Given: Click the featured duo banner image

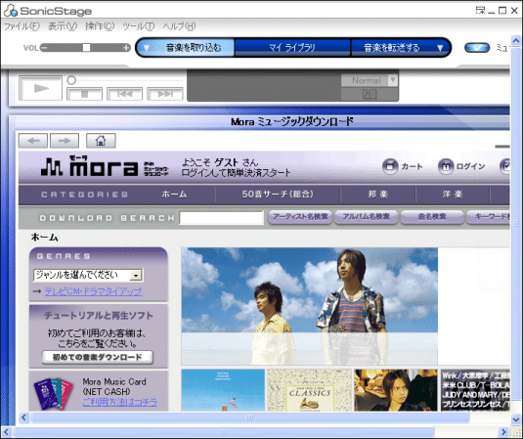Looking at the screenshot, I should [x=309, y=306].
